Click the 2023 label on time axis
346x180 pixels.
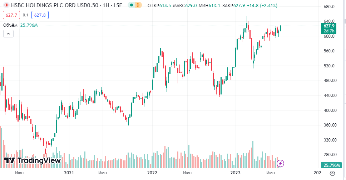click(x=235, y=173)
